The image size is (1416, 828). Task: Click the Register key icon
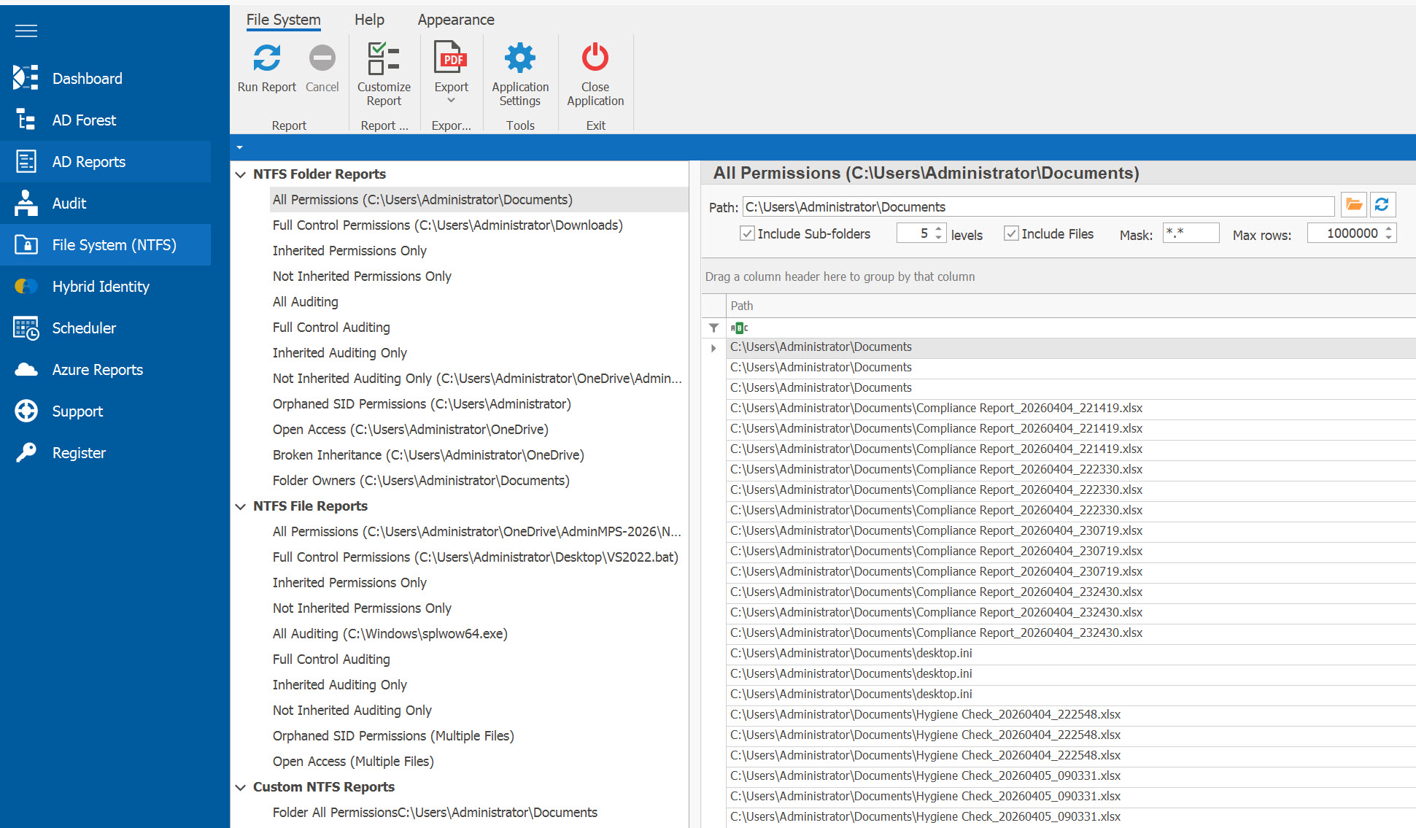pyautogui.click(x=26, y=452)
